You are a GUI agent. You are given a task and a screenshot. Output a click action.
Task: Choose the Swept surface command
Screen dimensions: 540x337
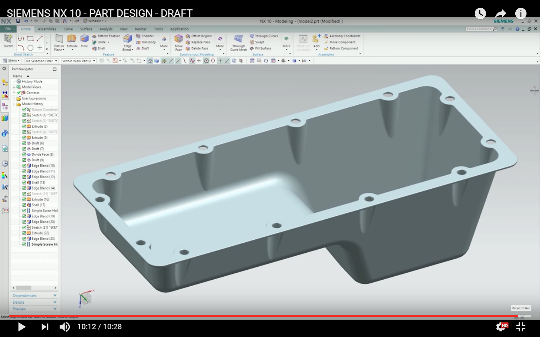coord(257,42)
